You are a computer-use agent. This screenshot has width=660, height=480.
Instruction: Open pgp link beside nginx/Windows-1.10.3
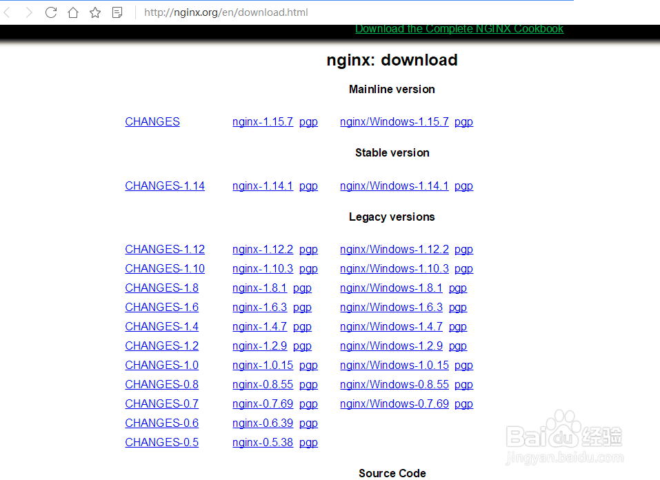click(x=464, y=269)
